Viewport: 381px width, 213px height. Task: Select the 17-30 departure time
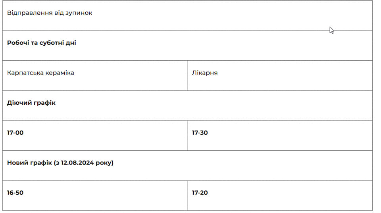[x=200, y=133]
